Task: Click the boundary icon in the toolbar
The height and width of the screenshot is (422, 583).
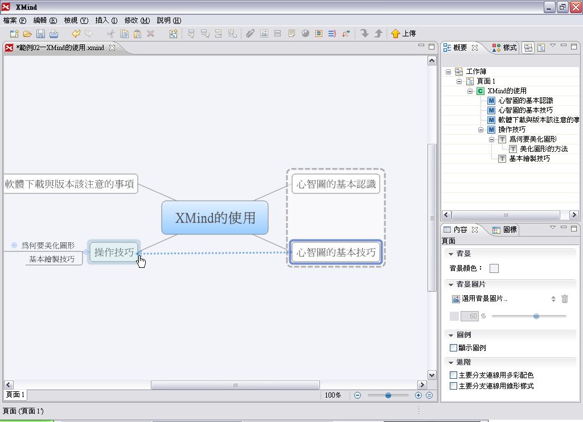Action: (319, 34)
